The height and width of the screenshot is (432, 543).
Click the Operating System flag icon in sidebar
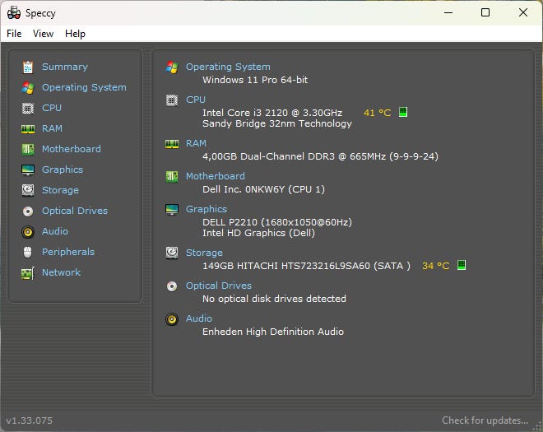tap(28, 88)
